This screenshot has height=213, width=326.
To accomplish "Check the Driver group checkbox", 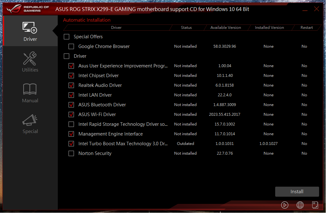I will 67,56.
